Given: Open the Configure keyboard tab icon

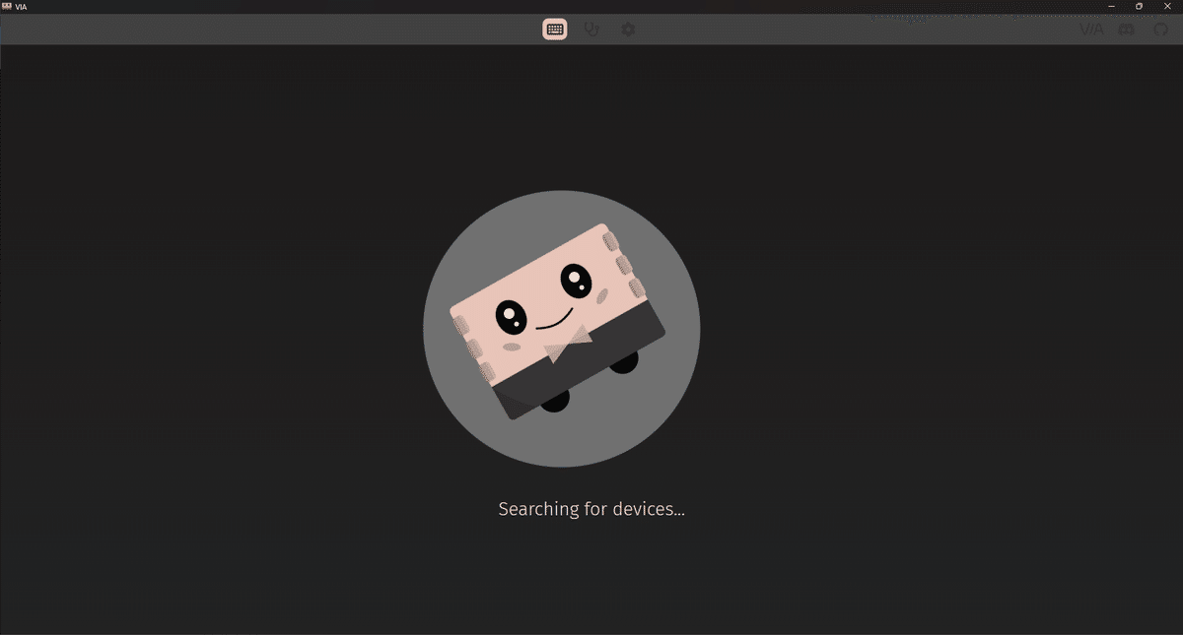Looking at the screenshot, I should 555,30.
